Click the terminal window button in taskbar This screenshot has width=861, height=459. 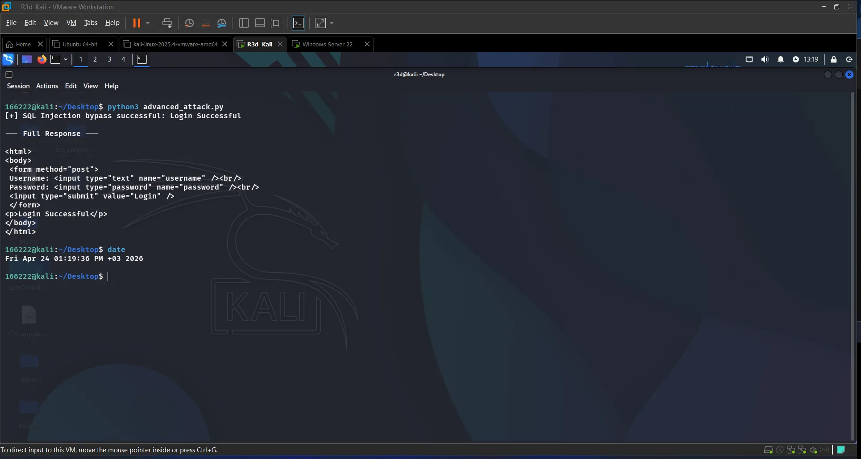point(142,59)
